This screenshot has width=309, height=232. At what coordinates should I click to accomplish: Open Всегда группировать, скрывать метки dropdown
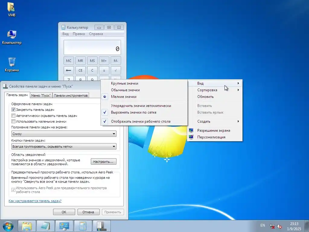tap(64, 147)
